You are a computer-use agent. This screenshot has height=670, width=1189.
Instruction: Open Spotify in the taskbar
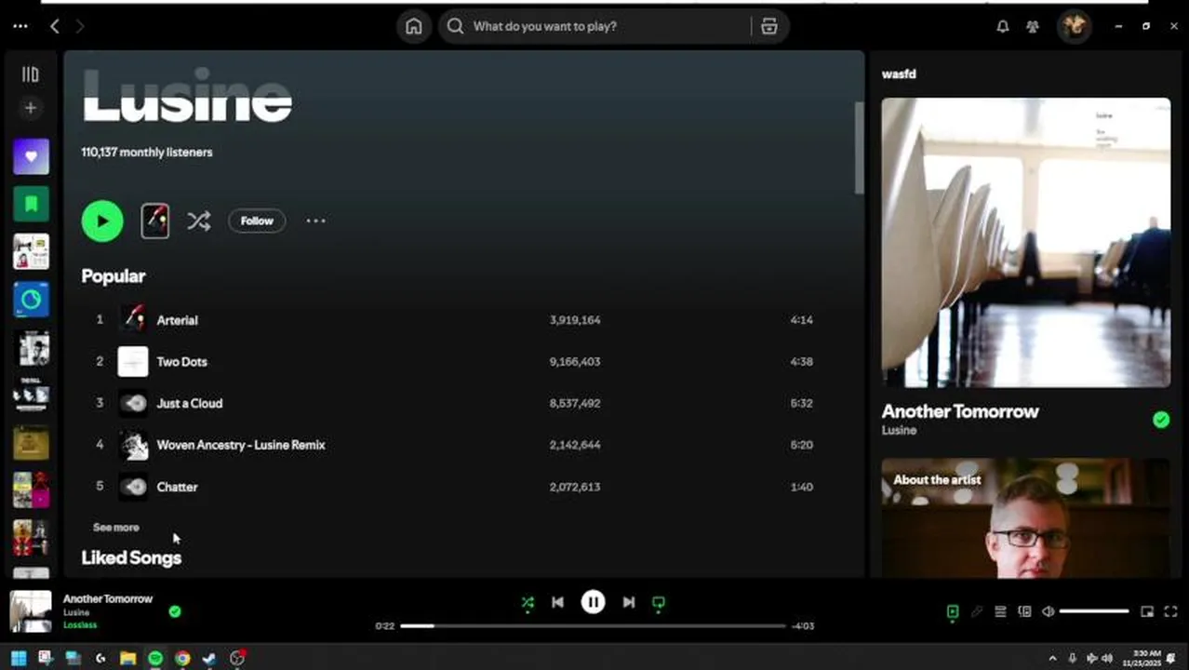point(155,658)
